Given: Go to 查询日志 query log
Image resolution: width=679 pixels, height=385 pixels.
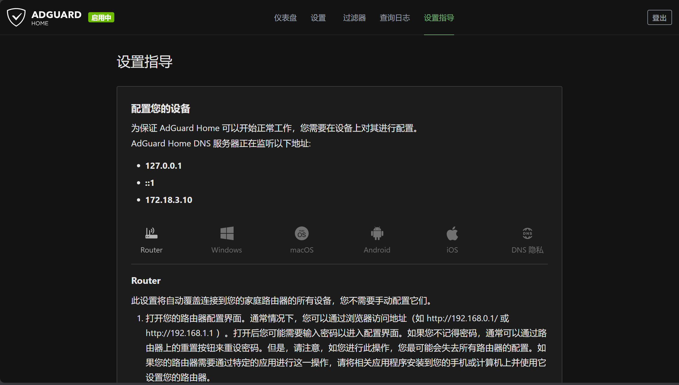Looking at the screenshot, I should (x=395, y=18).
